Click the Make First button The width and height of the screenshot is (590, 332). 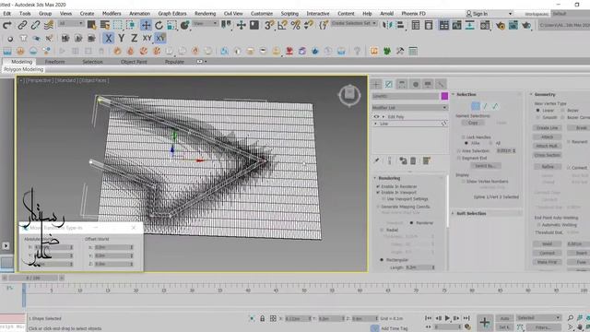tap(547, 262)
